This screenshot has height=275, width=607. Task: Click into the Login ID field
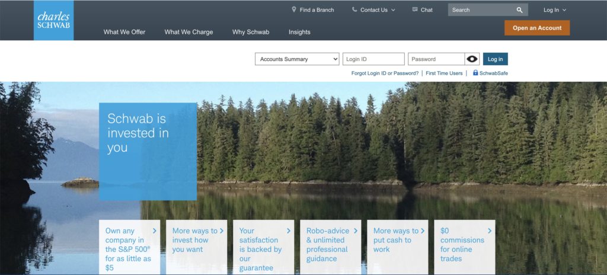[373, 59]
